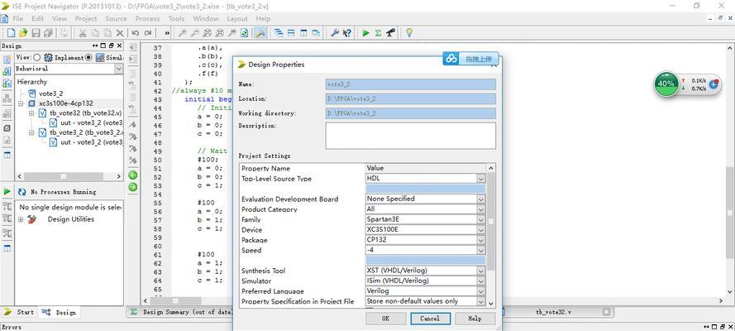Click the green left arrow in editor sidebar
735x331 pixels.
tap(132, 175)
